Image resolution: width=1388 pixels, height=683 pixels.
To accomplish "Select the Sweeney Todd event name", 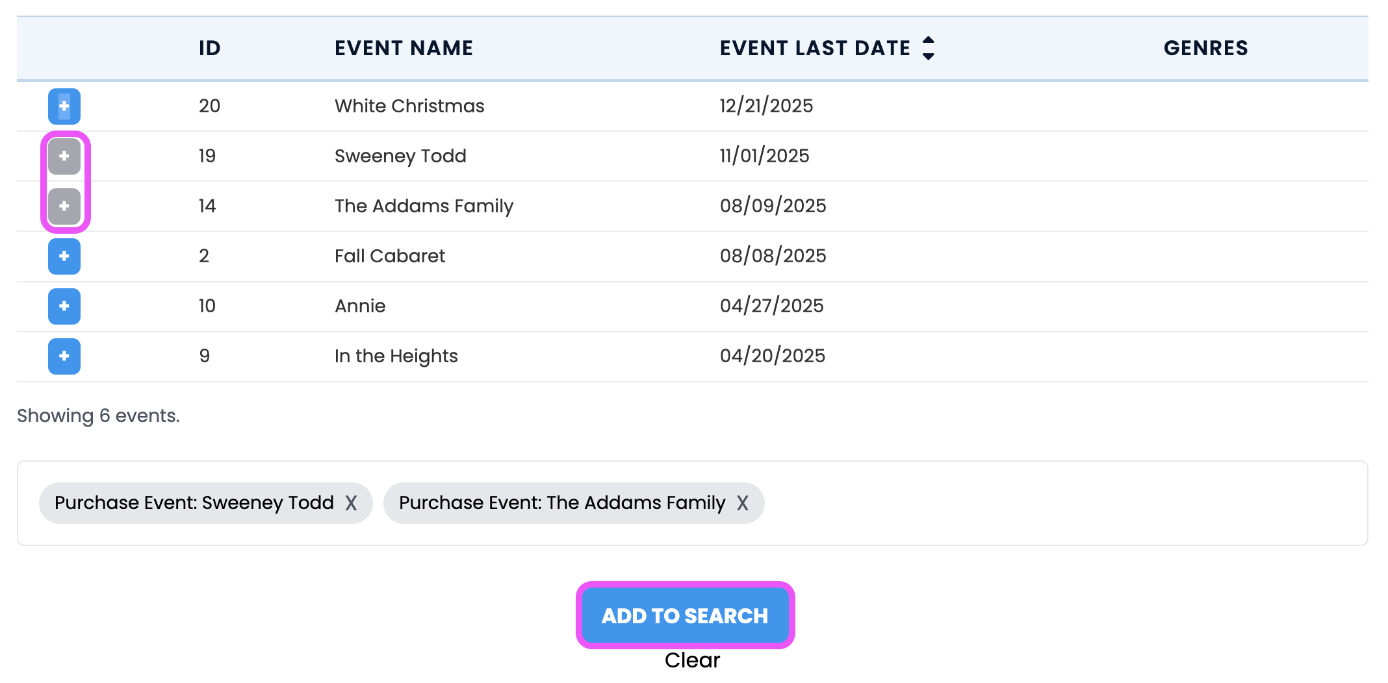I will point(400,156).
